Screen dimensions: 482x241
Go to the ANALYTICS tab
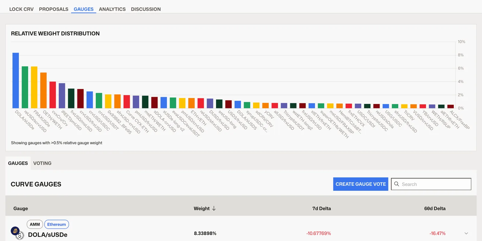click(112, 9)
